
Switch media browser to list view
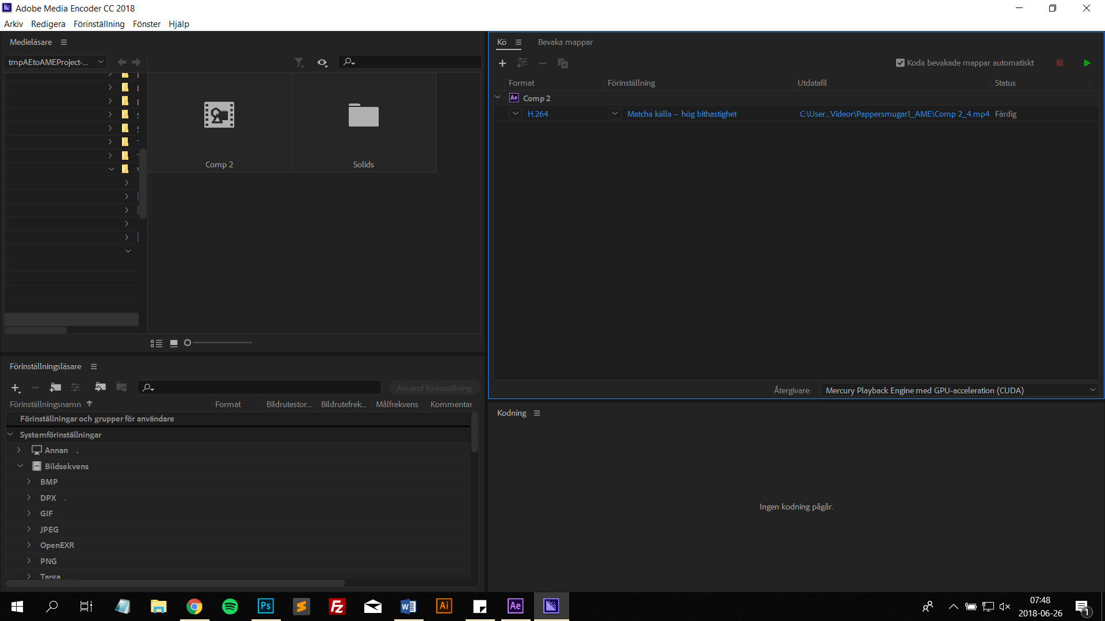[x=157, y=343]
